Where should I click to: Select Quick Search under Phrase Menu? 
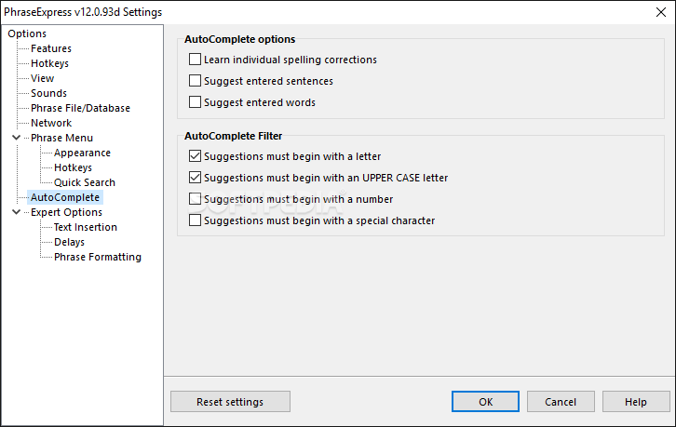click(85, 182)
